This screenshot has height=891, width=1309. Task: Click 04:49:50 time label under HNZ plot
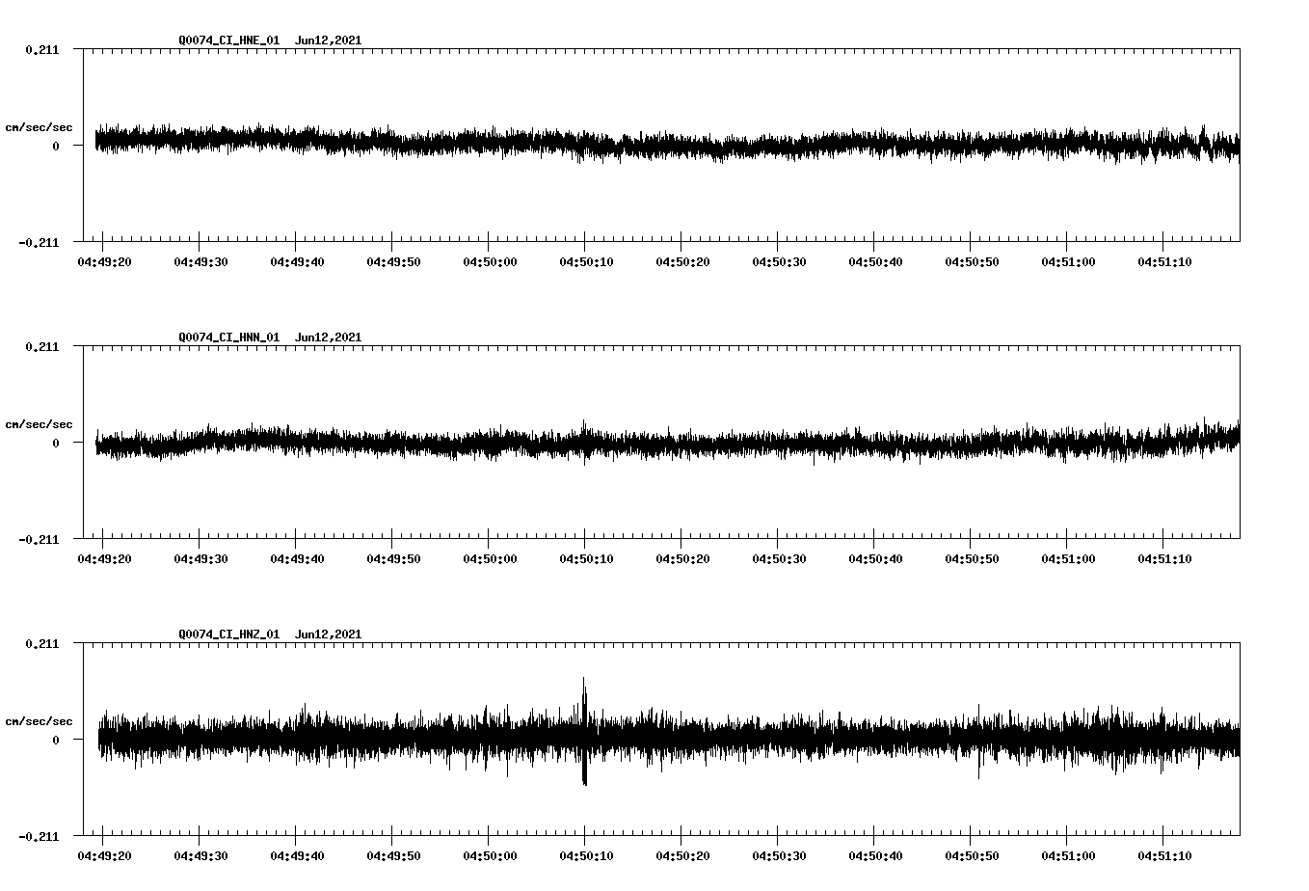click(393, 856)
